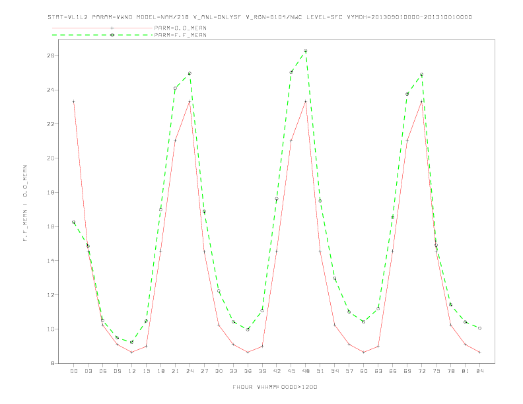Click the plus marker on red legend line
523x404 pixels.
112,28
